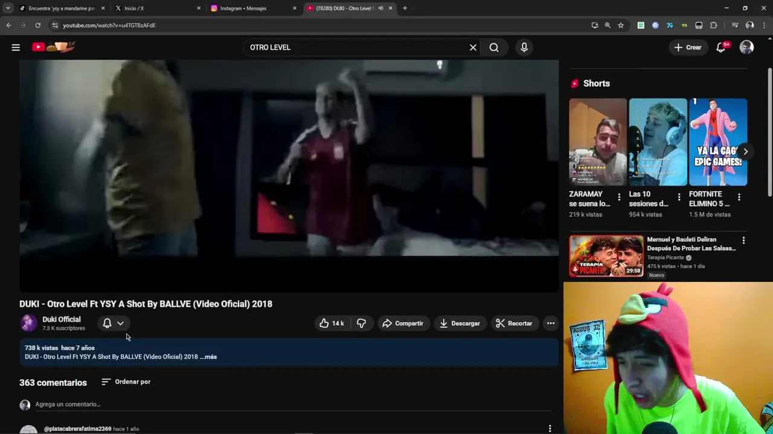Open the Duki Official channel avatar

pos(28,323)
